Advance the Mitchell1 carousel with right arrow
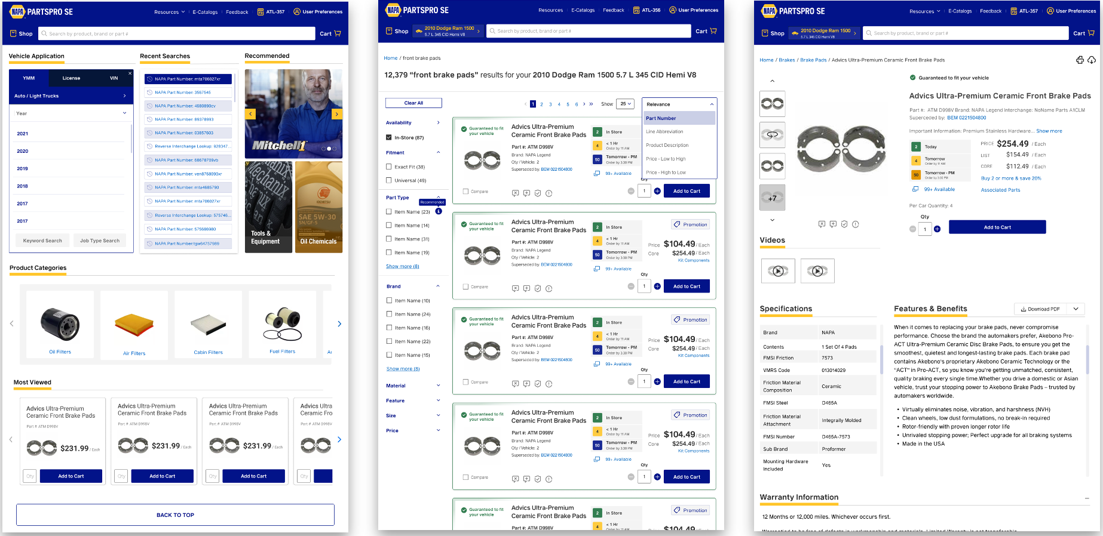The image size is (1103, 536). (337, 114)
